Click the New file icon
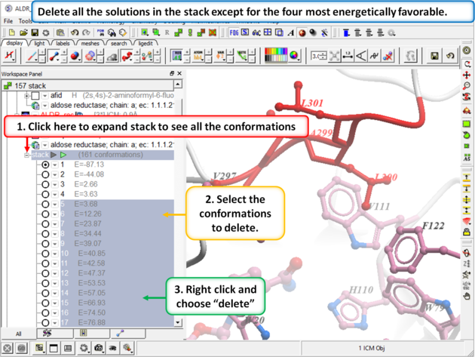Screen dimensions: 475x357 click(x=12, y=32)
